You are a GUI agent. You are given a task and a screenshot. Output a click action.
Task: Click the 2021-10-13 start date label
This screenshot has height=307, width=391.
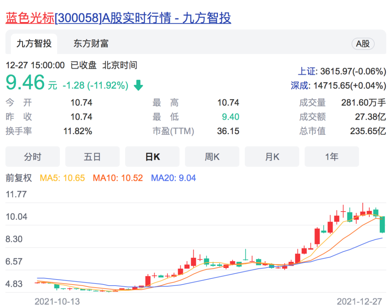coord(57,301)
